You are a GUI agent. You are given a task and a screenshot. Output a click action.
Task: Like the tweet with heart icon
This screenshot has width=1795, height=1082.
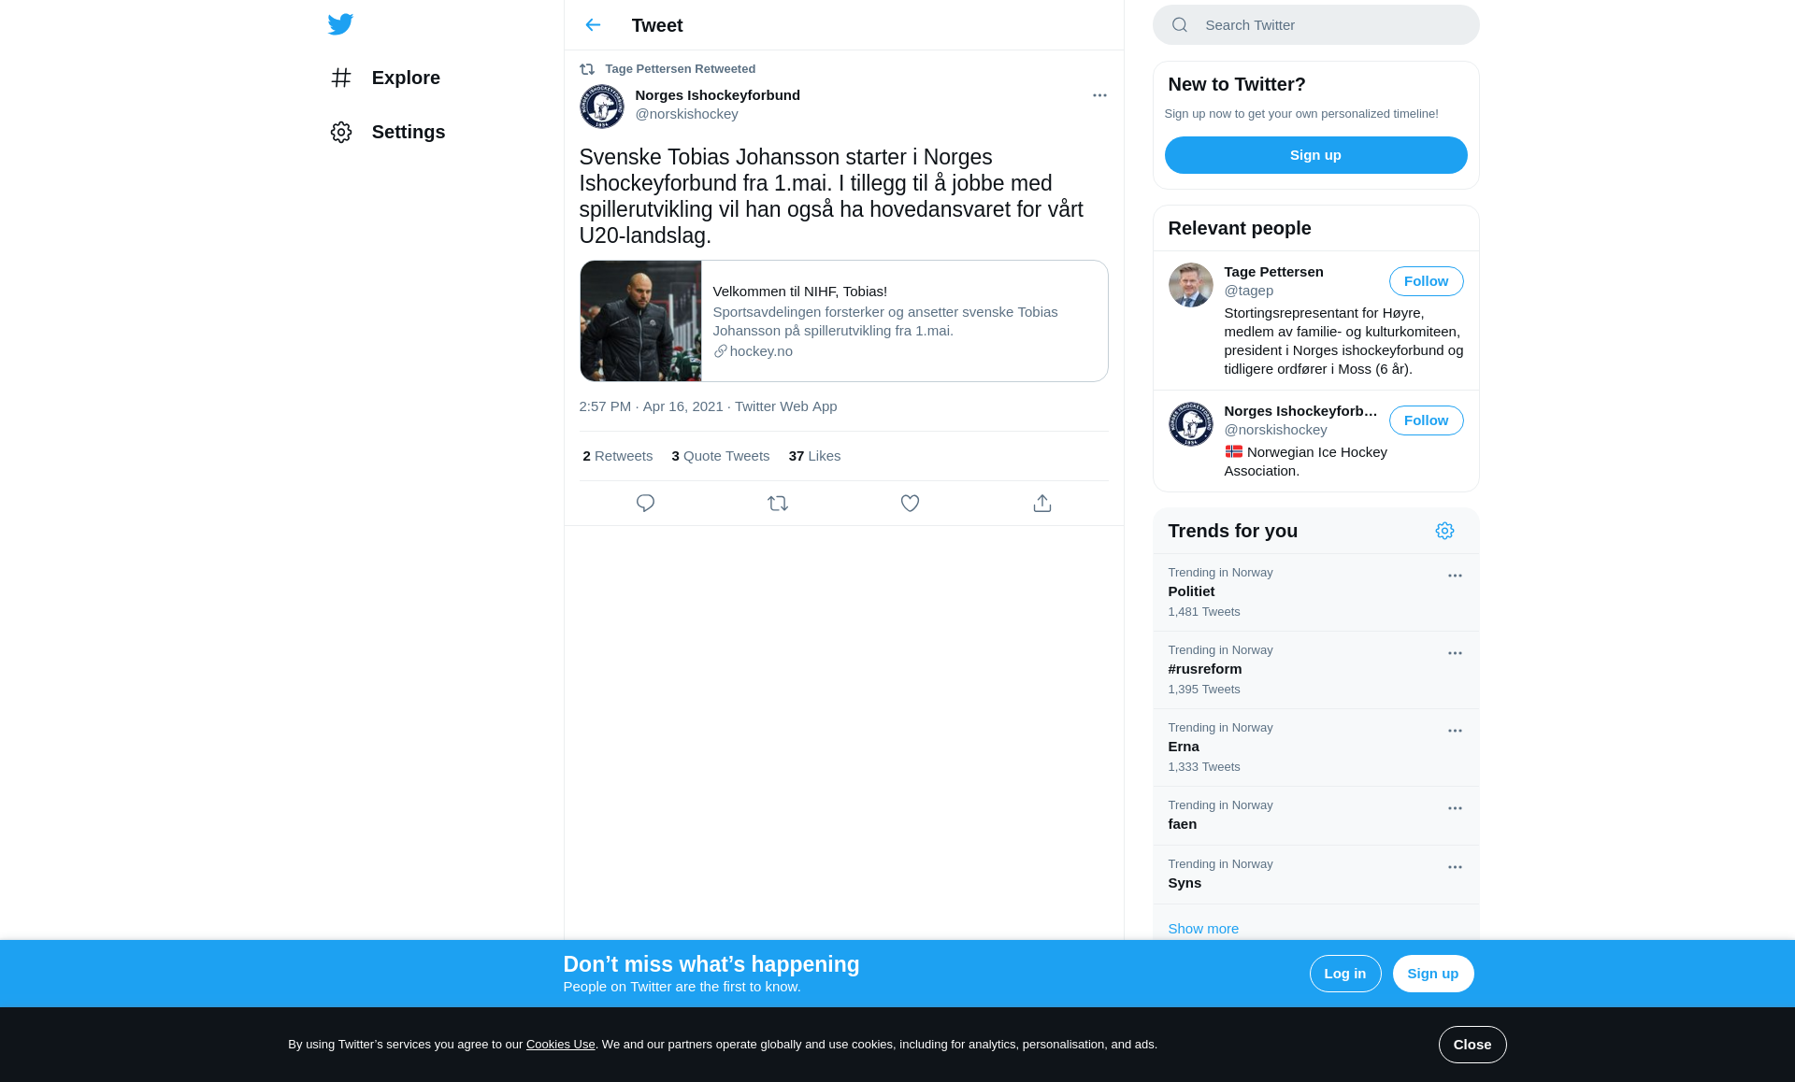(910, 504)
